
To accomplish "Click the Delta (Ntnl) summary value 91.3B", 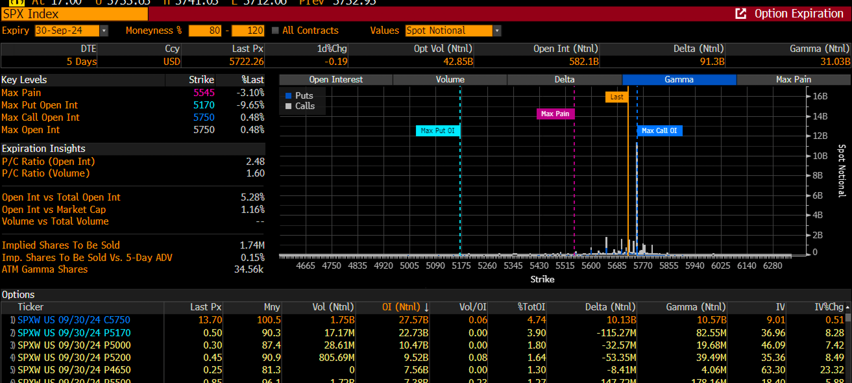I will click(712, 62).
